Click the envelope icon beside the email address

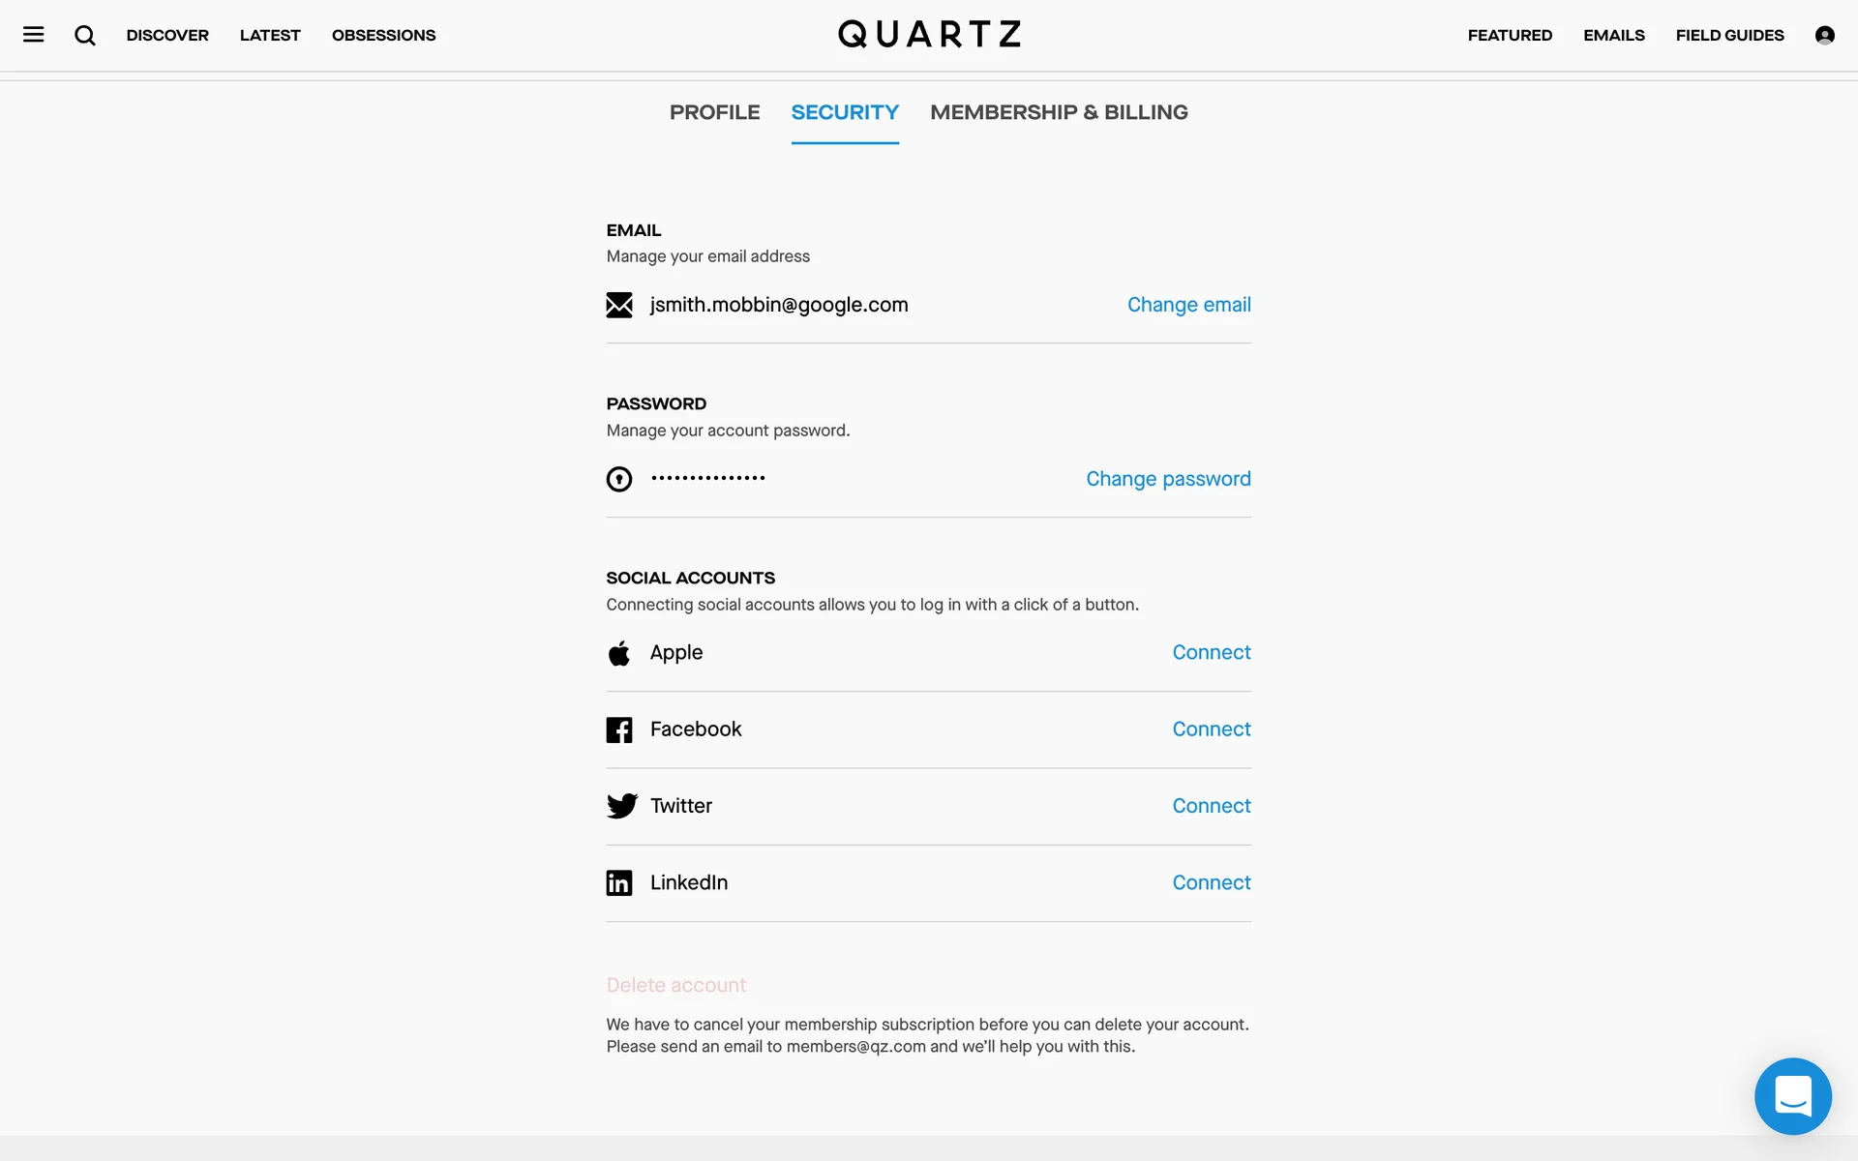619,305
